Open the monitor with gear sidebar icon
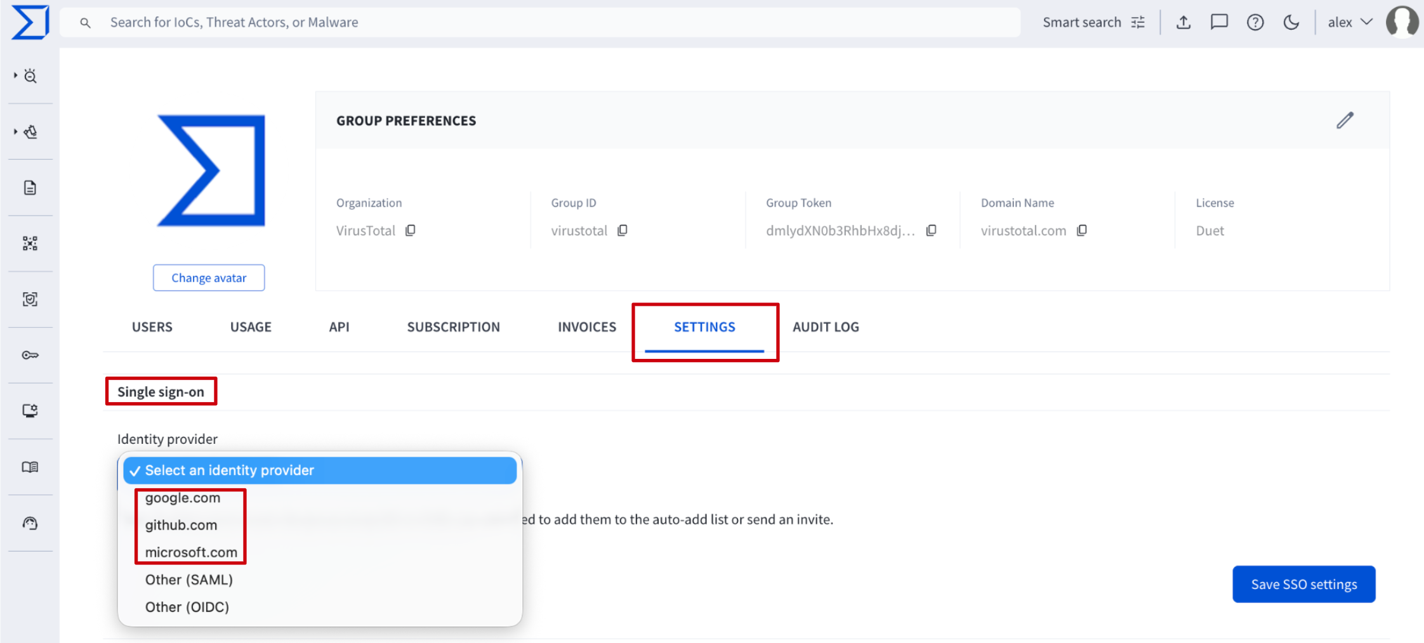 30,411
